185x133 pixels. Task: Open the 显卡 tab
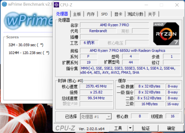[x=118, y=14]
